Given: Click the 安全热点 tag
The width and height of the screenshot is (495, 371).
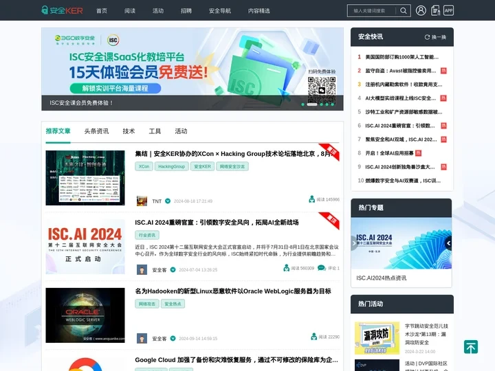Looking at the screenshot, I should [173, 304].
